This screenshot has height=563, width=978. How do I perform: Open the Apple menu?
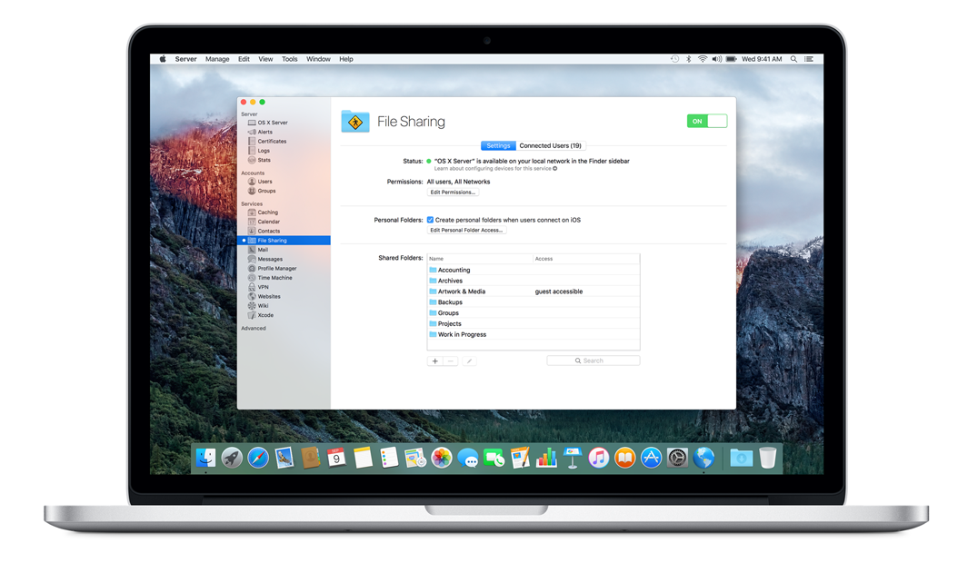(x=163, y=59)
